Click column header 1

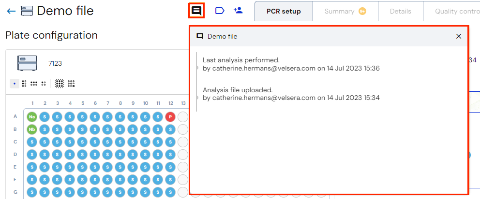click(x=32, y=103)
